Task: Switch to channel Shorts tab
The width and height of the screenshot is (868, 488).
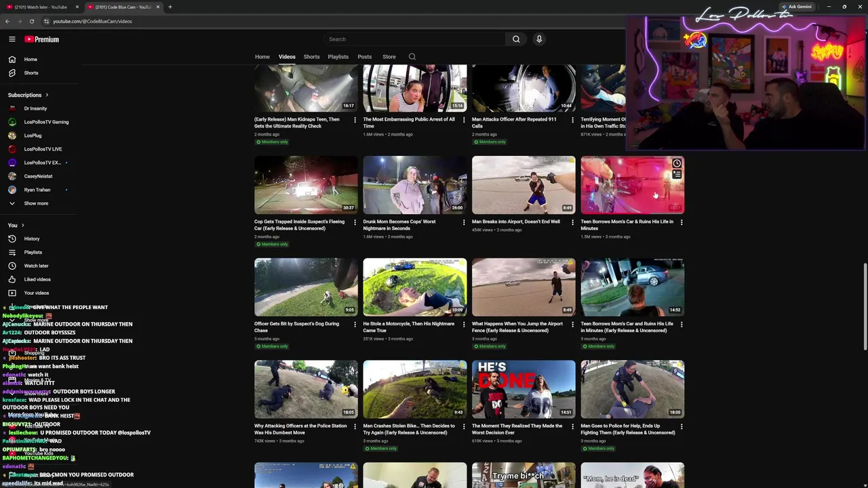Action: pos(311,57)
